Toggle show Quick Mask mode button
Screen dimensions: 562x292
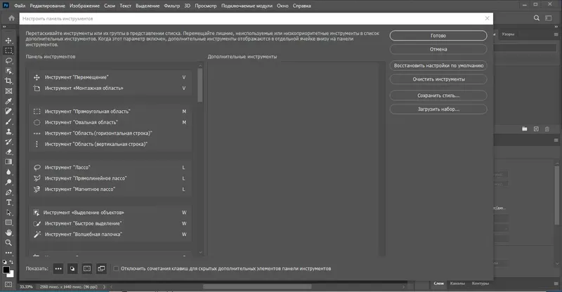click(87, 268)
